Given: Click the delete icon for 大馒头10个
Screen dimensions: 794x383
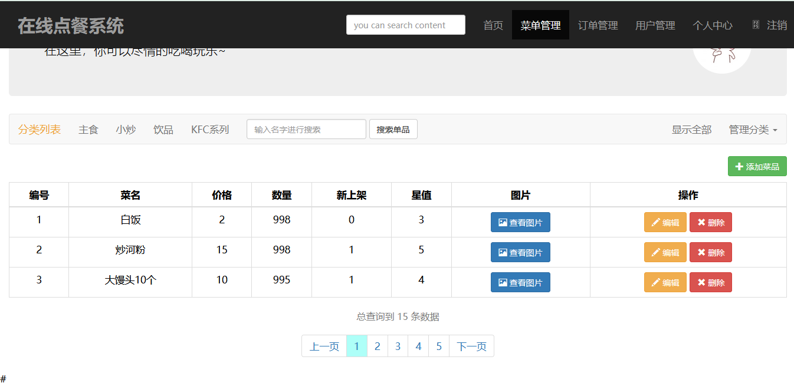Looking at the screenshot, I should pyautogui.click(x=701, y=282).
